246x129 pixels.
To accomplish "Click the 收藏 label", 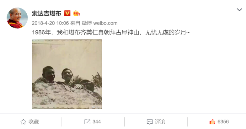I will click(x=33, y=122).
